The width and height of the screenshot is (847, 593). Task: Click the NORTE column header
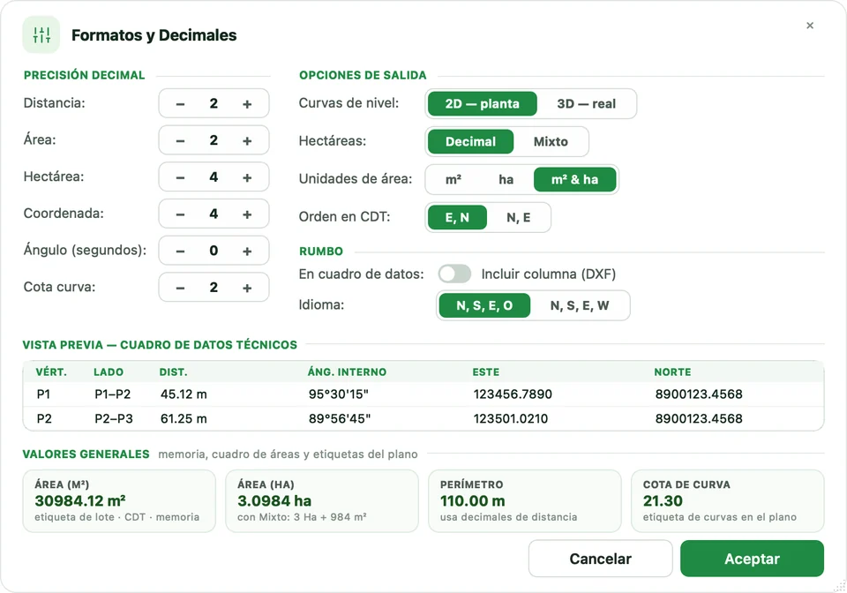point(672,372)
